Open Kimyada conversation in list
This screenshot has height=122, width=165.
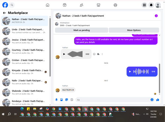coord(24,72)
